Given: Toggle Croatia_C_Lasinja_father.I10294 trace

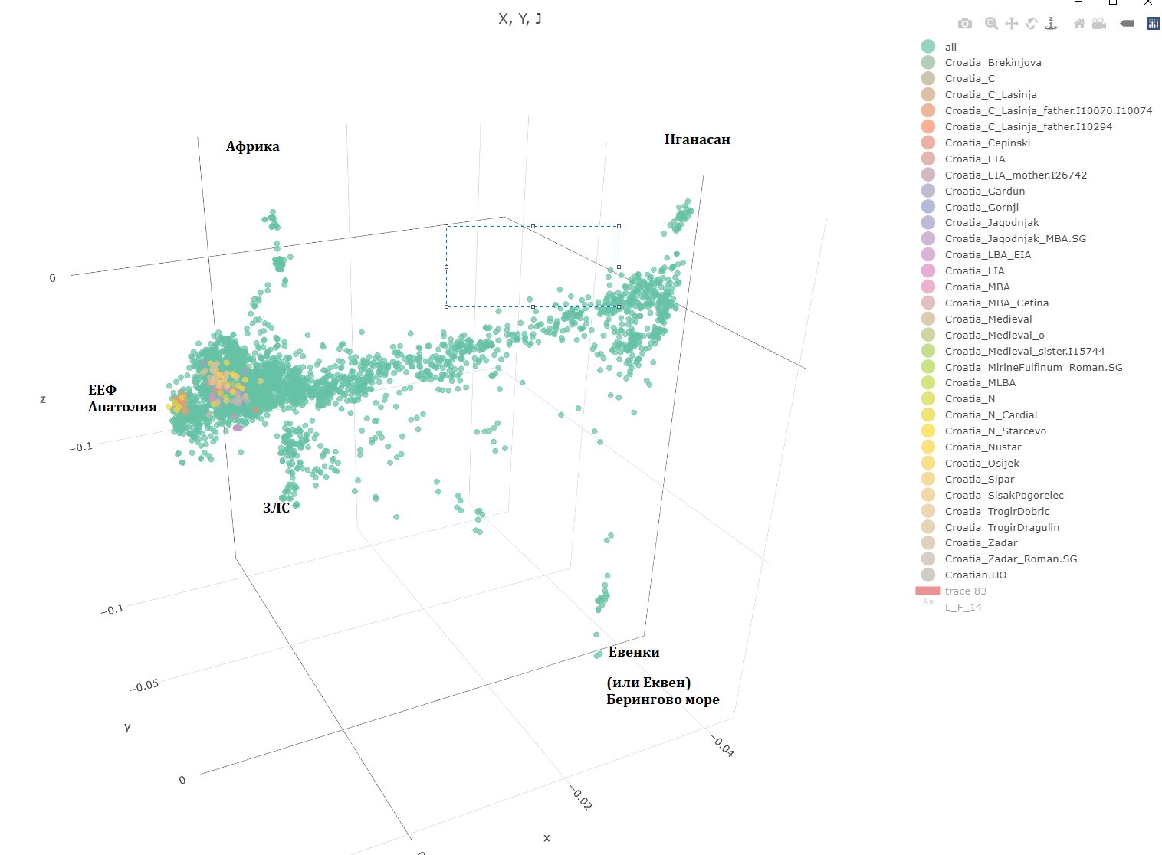Looking at the screenshot, I should [1028, 127].
